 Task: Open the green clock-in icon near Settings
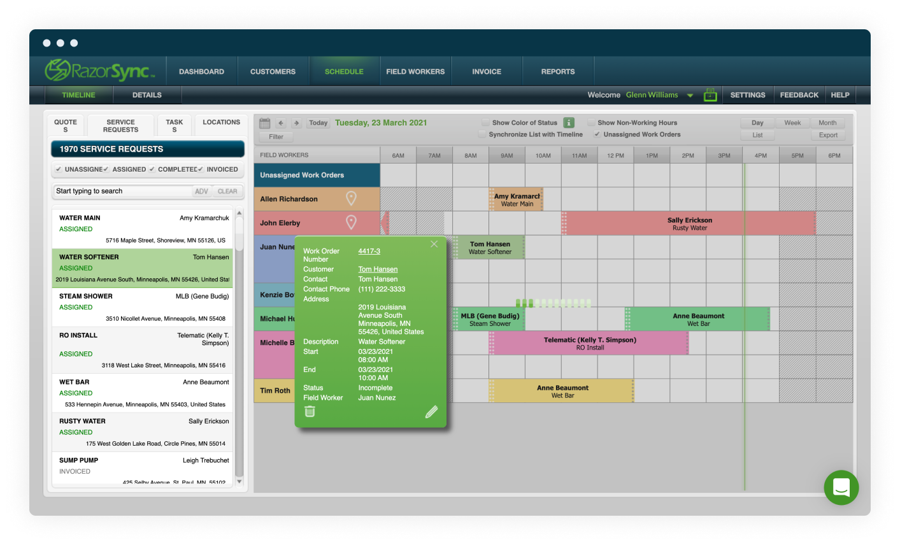[710, 95]
